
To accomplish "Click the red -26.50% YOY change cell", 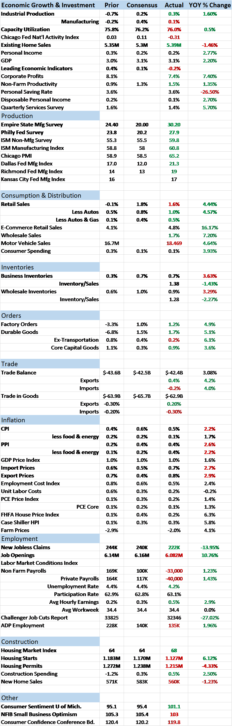I will coord(210,92).
